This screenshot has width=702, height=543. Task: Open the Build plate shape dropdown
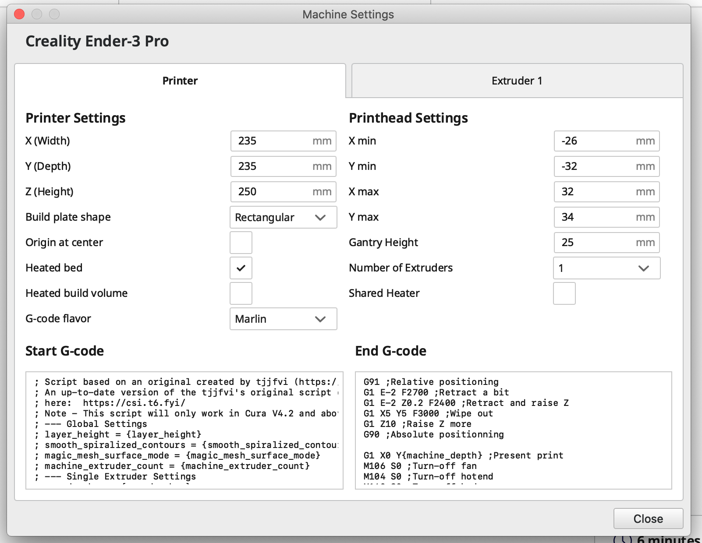[x=283, y=217]
